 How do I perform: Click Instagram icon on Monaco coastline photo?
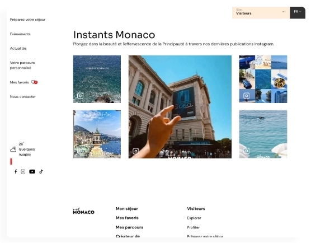[81, 151]
